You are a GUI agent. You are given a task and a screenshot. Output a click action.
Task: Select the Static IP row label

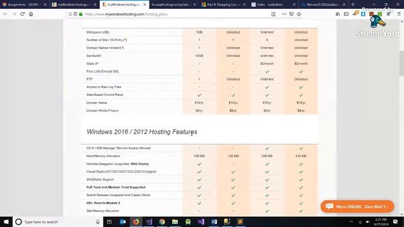(x=92, y=64)
